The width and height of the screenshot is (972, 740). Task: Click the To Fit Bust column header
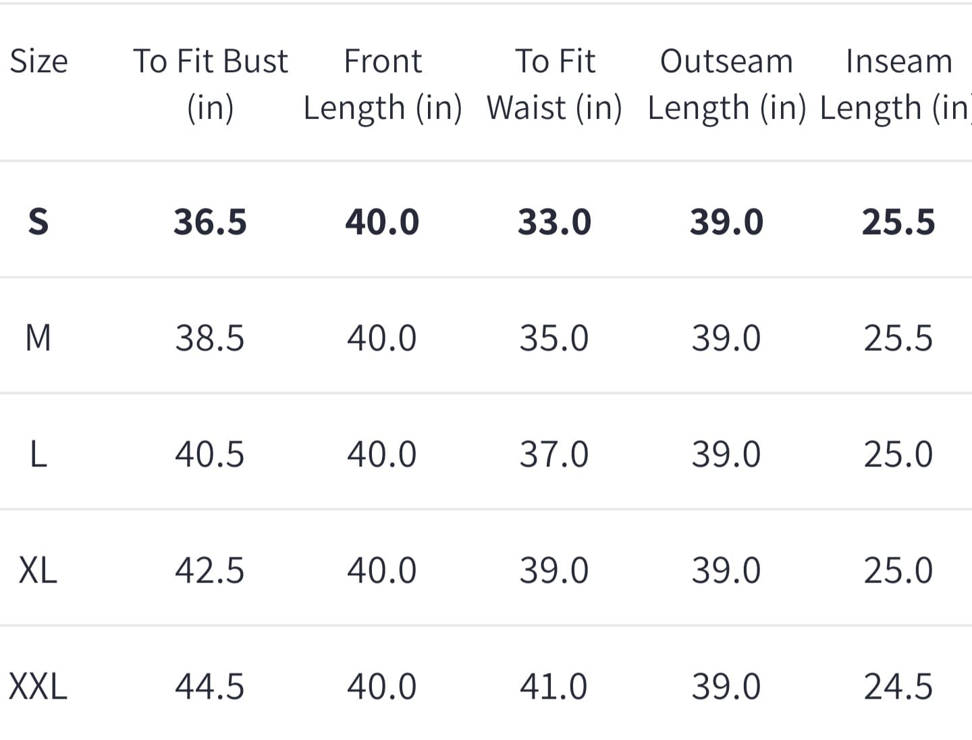[210, 84]
